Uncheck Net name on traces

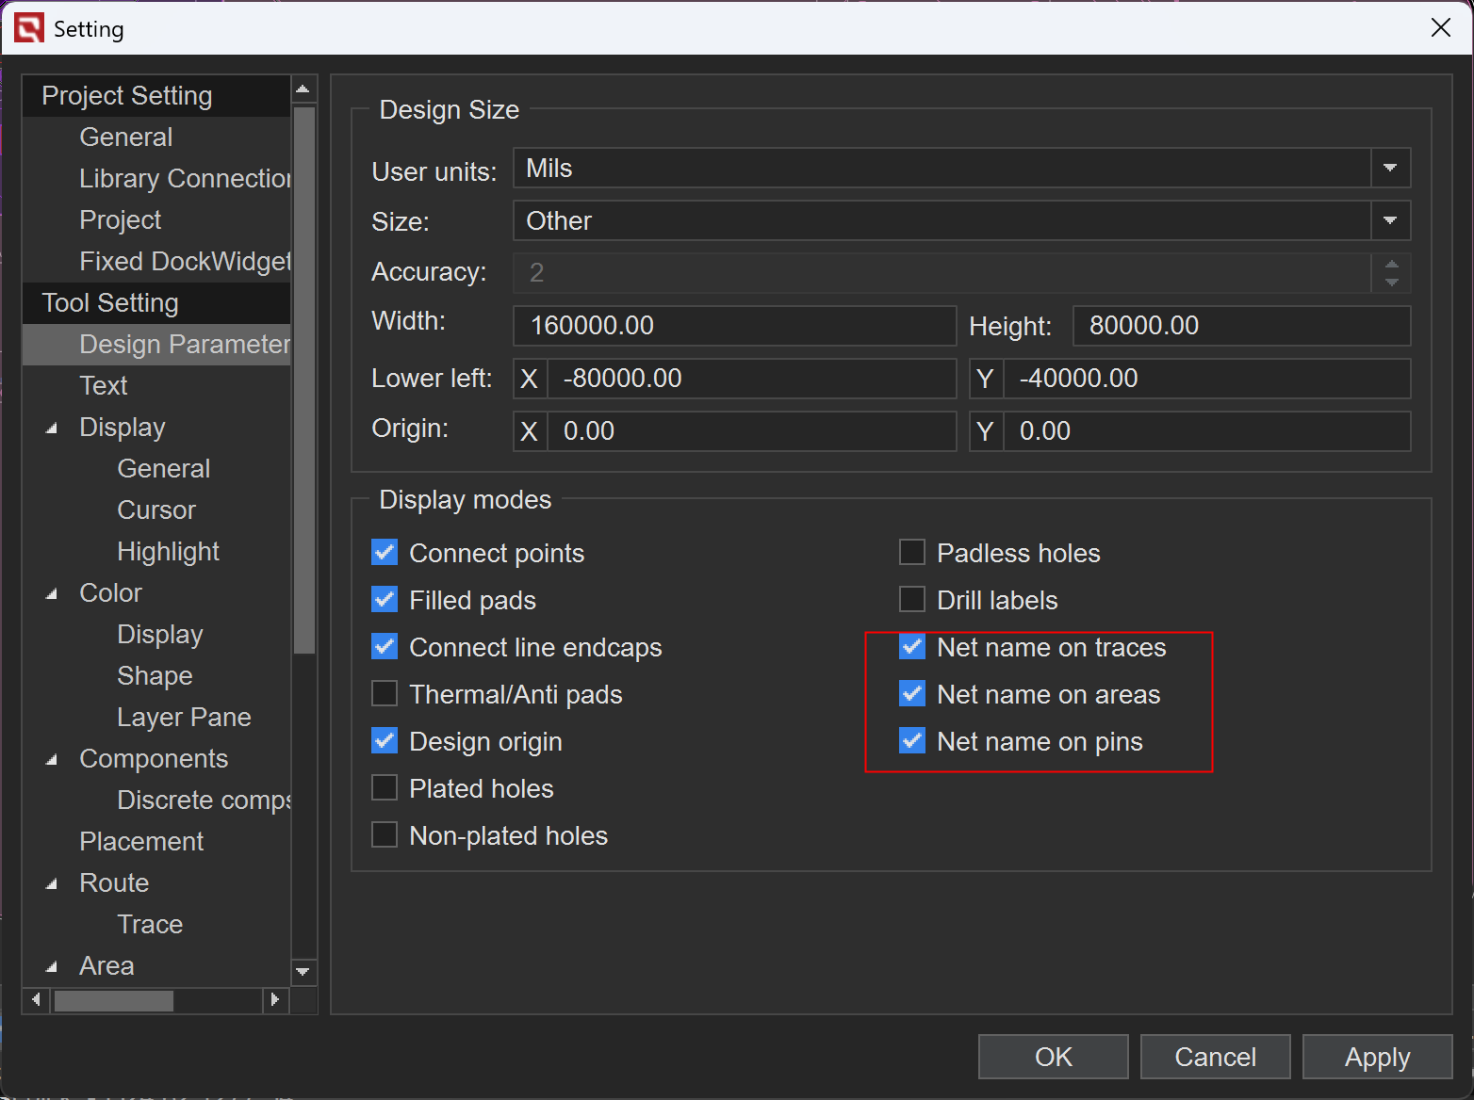coord(912,647)
